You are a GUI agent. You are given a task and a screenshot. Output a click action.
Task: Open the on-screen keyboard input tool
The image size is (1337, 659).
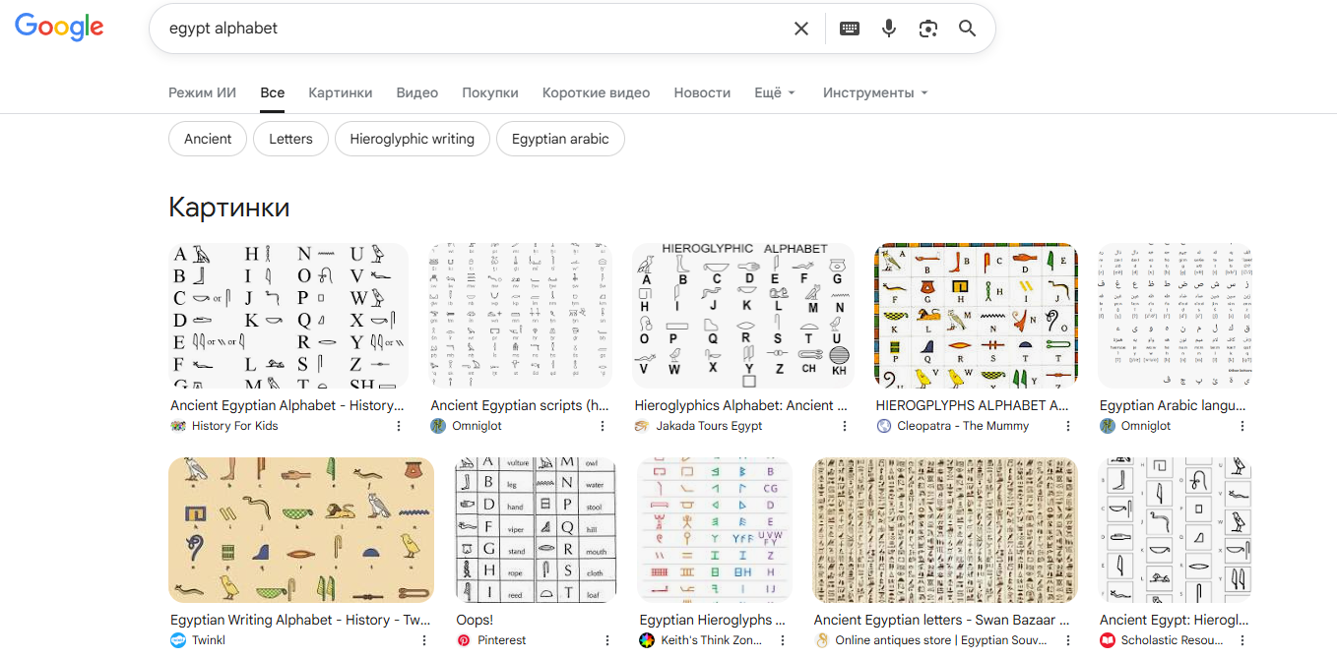(849, 29)
